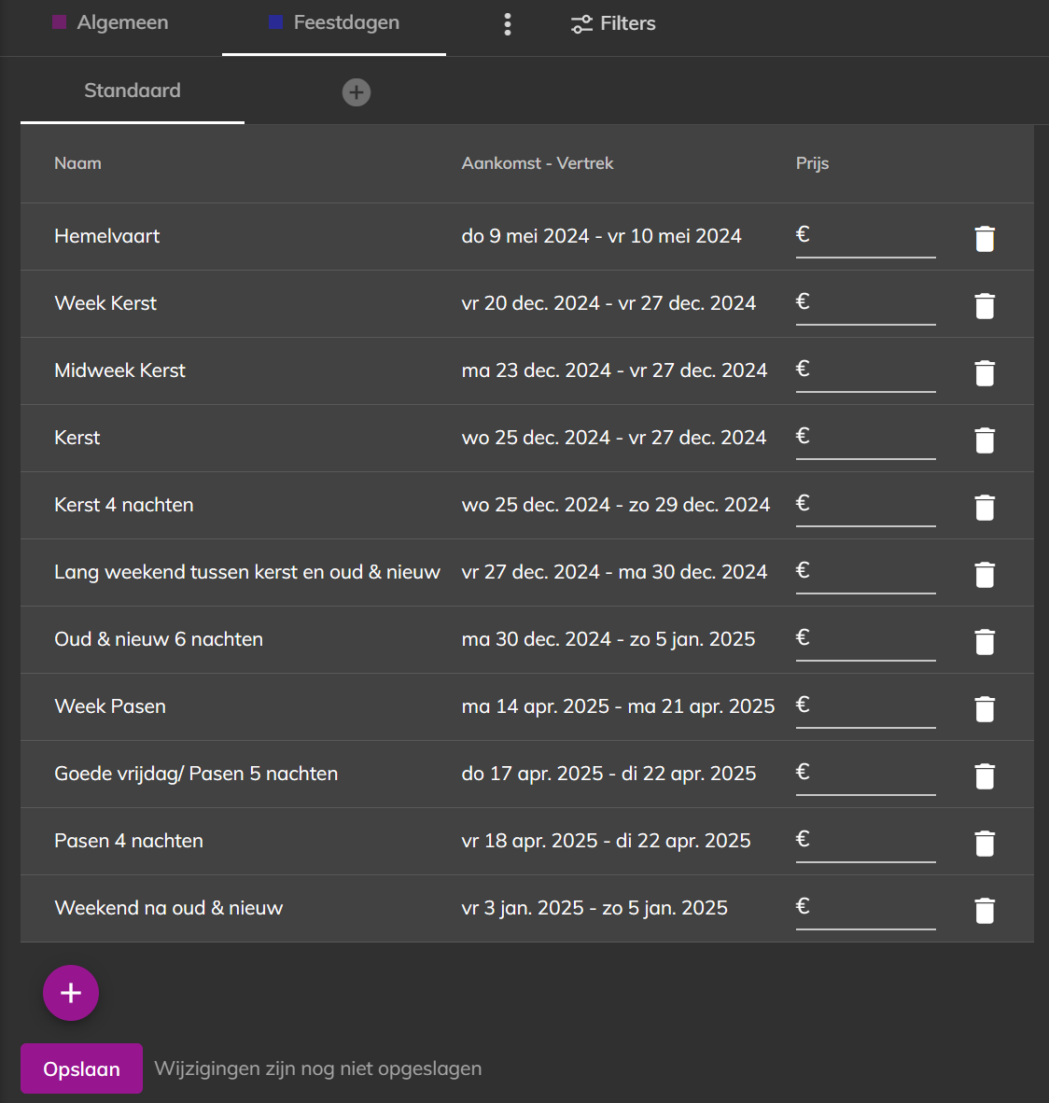Click 'Lang weekend tussen kerst en oud & nieuw'

point(247,572)
